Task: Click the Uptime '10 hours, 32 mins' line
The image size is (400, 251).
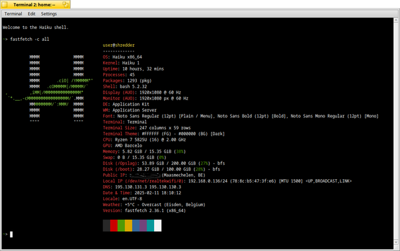Action: pyautogui.click(x=134, y=69)
